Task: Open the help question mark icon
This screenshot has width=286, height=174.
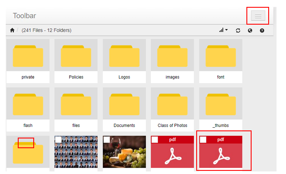Action: pyautogui.click(x=262, y=30)
